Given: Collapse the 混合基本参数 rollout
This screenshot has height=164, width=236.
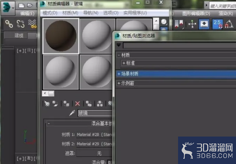Looking at the screenshot, I should click(x=49, y=124).
